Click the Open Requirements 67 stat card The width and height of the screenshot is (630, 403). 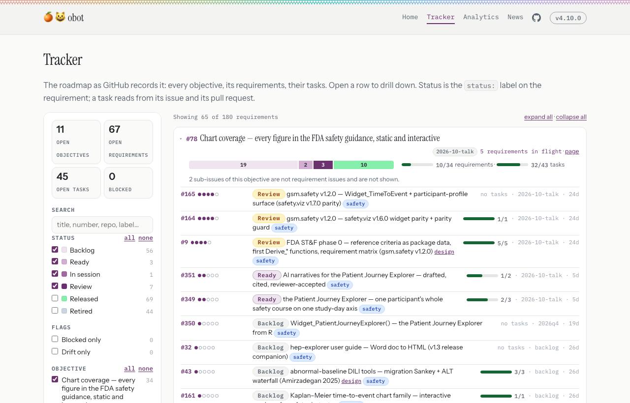point(128,142)
